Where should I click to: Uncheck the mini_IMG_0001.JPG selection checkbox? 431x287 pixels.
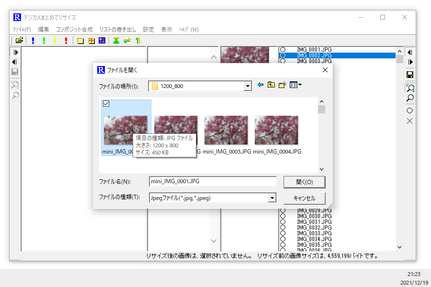[106, 103]
